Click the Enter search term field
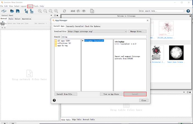 tap(161, 11)
